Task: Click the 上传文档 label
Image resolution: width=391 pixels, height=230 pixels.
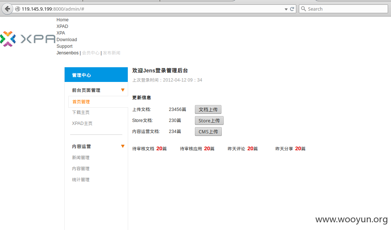Action: (141, 109)
